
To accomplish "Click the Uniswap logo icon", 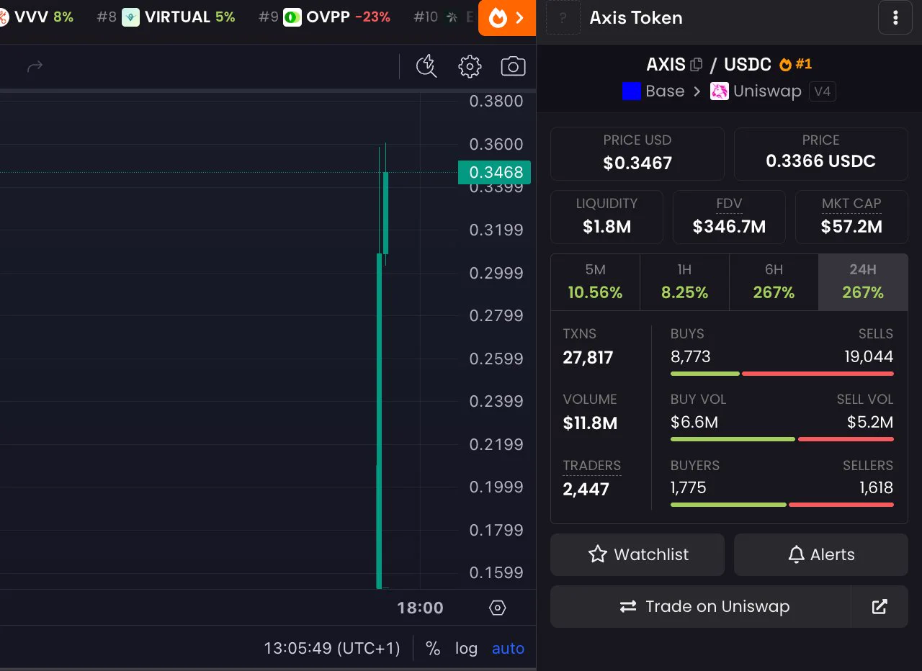I will 719,91.
